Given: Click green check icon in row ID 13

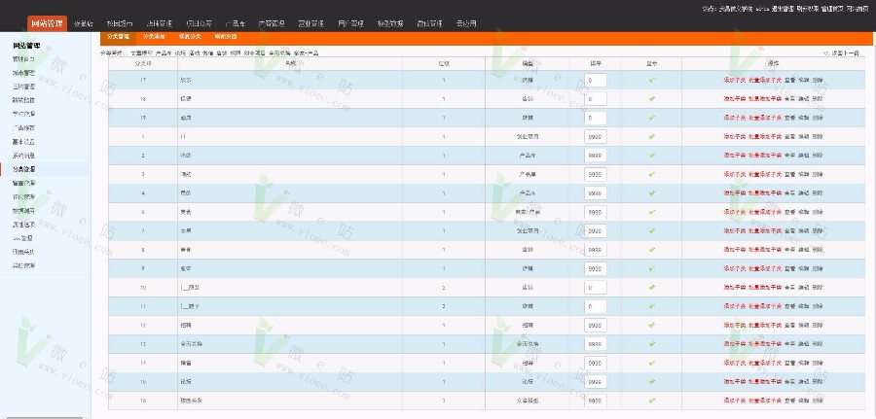Looking at the screenshot, I should coord(651,344).
